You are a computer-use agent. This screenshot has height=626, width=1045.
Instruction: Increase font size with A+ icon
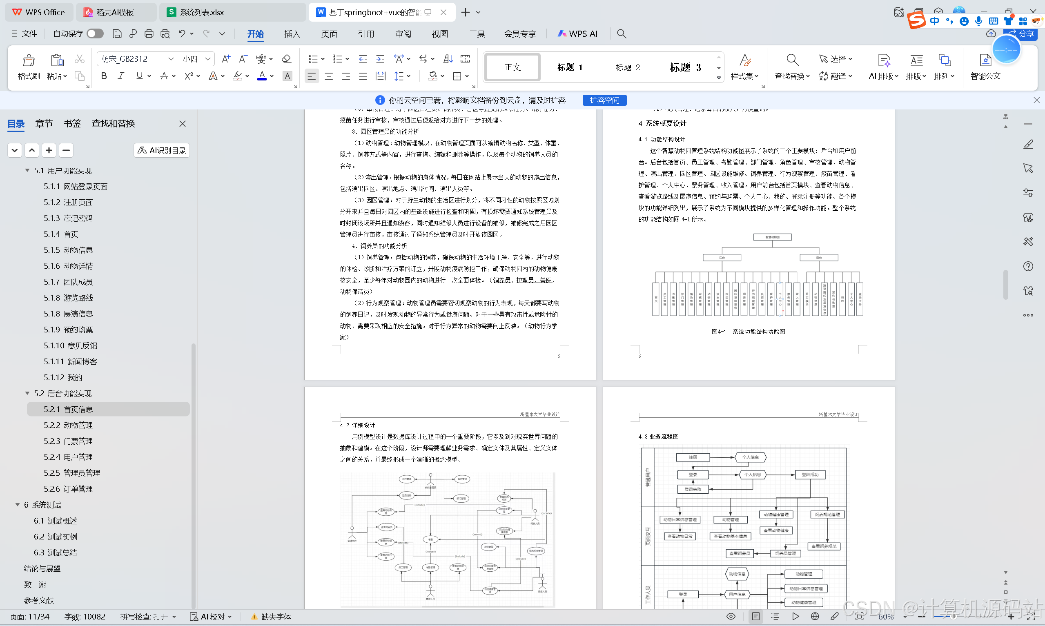tap(226, 59)
